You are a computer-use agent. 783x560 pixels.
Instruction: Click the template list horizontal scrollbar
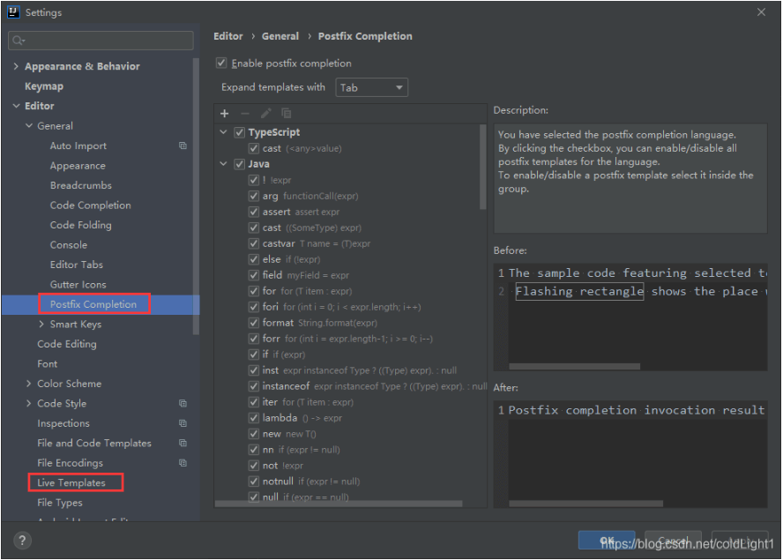pyautogui.click(x=339, y=504)
